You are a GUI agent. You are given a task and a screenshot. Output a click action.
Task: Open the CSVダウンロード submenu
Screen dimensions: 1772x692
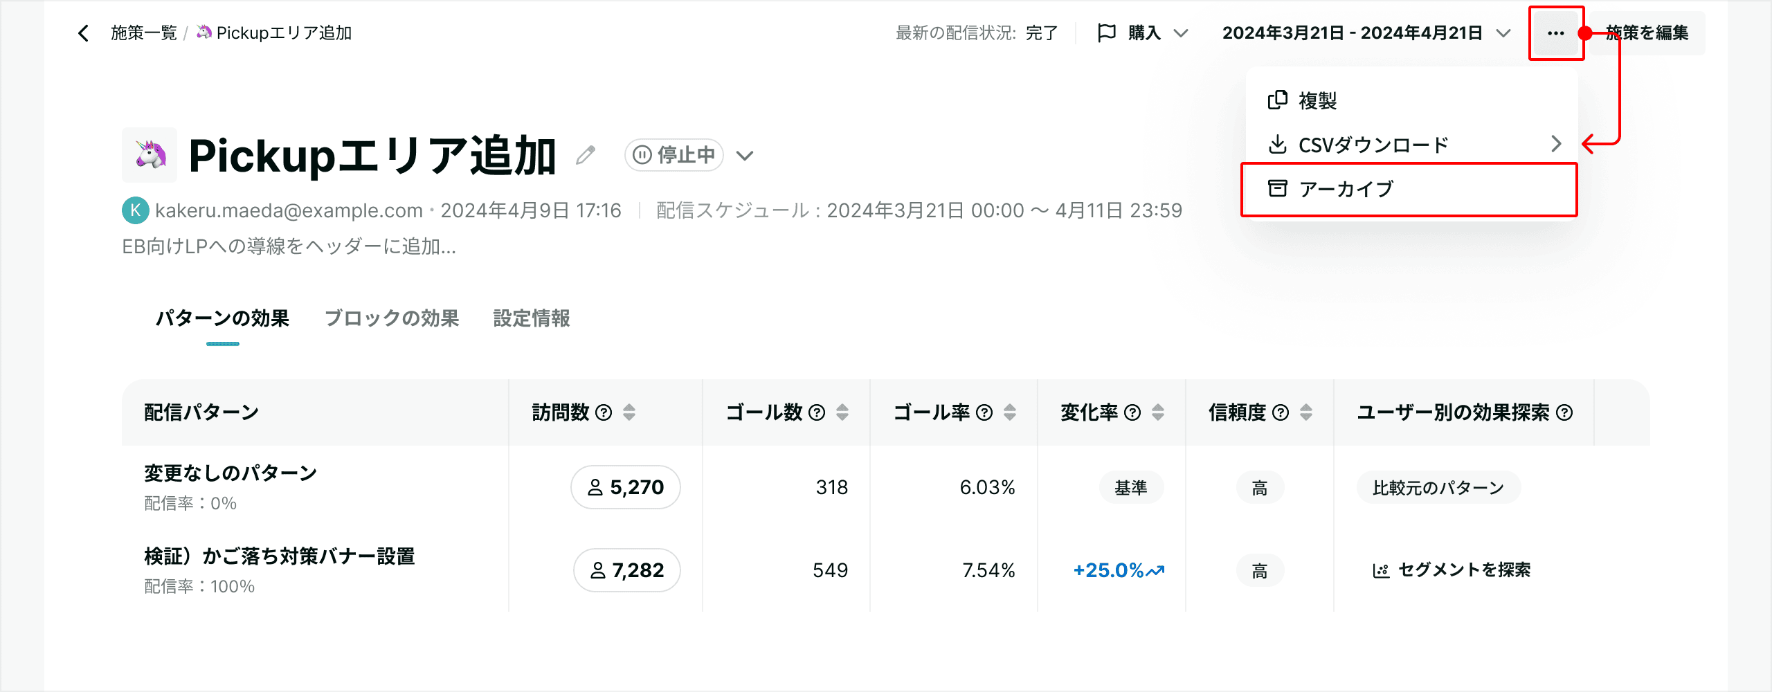tap(1412, 145)
